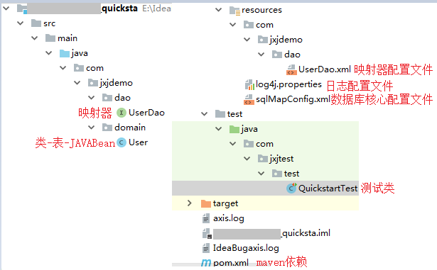437x270 pixels.
Task: Expand the target folder chevron
Action: pos(190,203)
